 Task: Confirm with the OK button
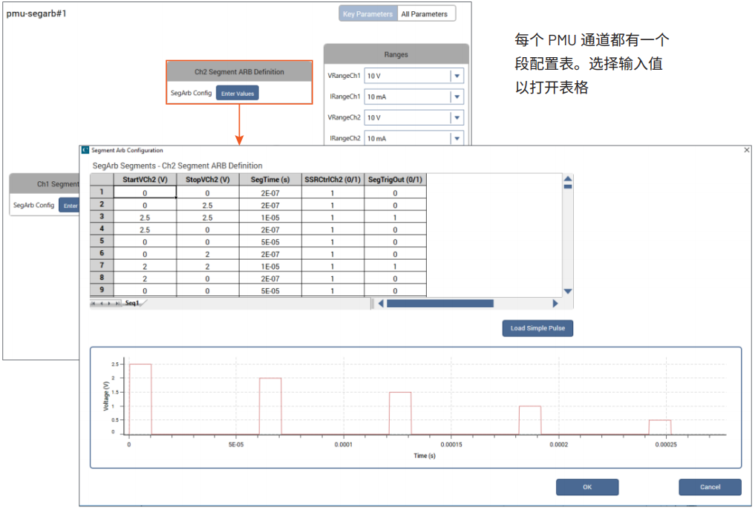point(587,487)
